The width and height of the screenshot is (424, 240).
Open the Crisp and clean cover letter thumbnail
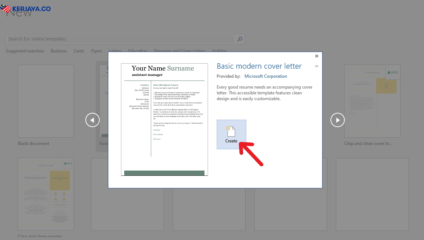[x=372, y=101]
